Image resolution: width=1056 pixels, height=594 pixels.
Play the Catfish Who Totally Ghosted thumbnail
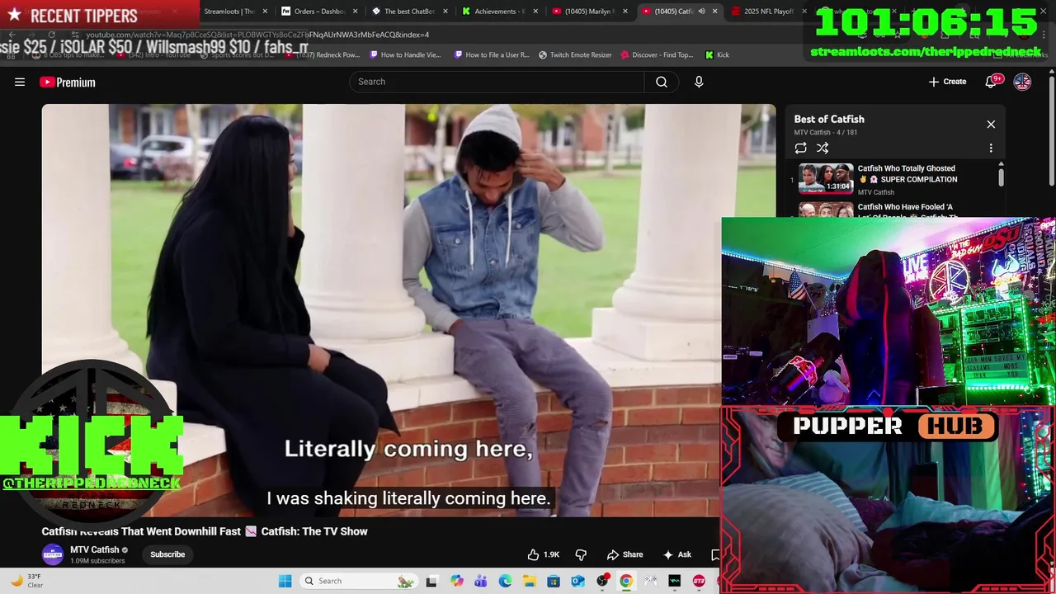click(x=826, y=178)
